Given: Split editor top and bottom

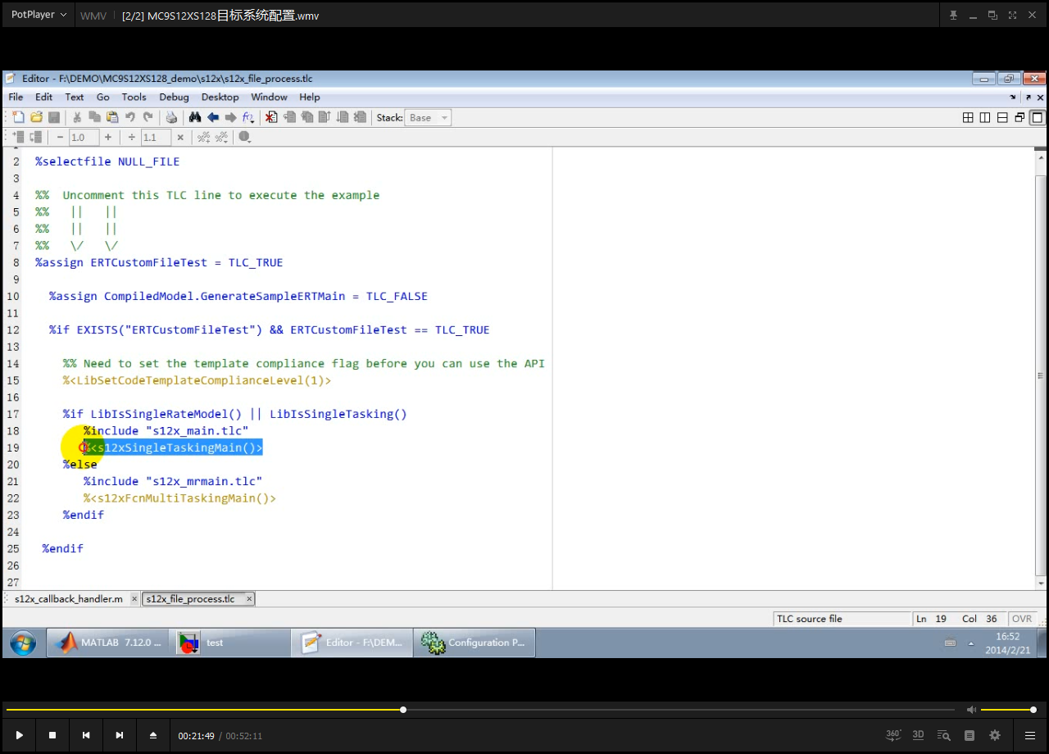Looking at the screenshot, I should pyautogui.click(x=1002, y=118).
